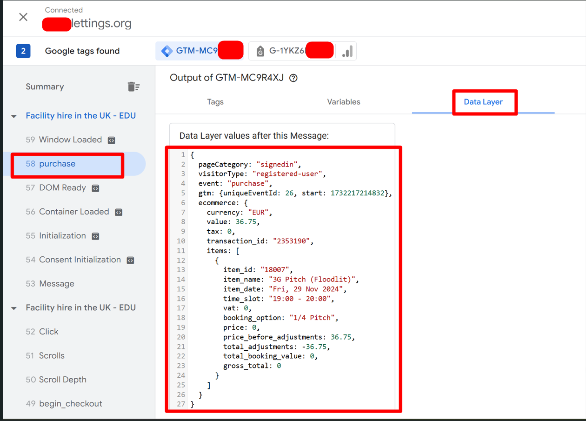Open the Data Layer tab
This screenshot has height=421, width=586.
click(x=483, y=102)
